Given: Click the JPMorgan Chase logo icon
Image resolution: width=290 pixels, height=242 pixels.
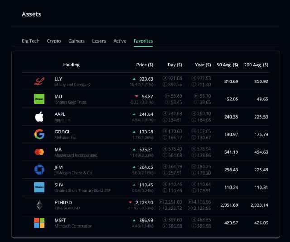Looking at the screenshot, I should coord(39,170).
